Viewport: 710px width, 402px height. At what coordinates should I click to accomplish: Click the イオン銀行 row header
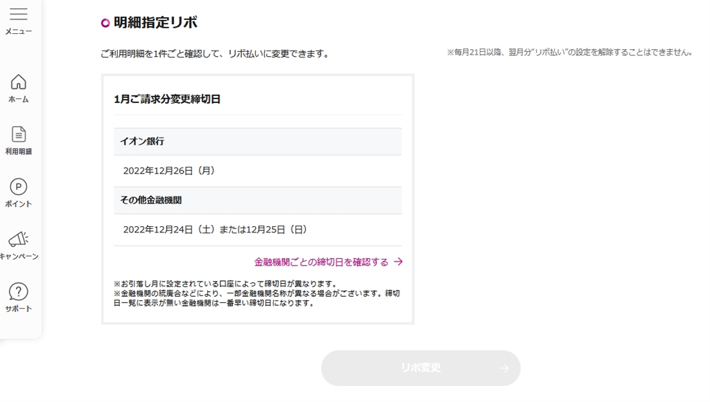[x=142, y=141]
